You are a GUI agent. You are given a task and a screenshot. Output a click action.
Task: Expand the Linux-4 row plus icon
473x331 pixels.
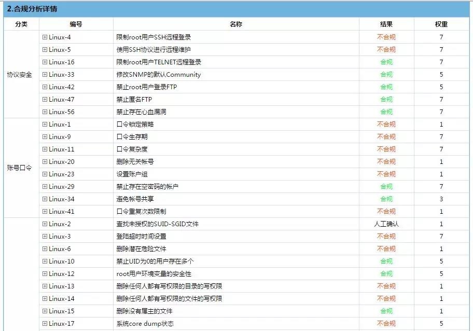(x=45, y=37)
